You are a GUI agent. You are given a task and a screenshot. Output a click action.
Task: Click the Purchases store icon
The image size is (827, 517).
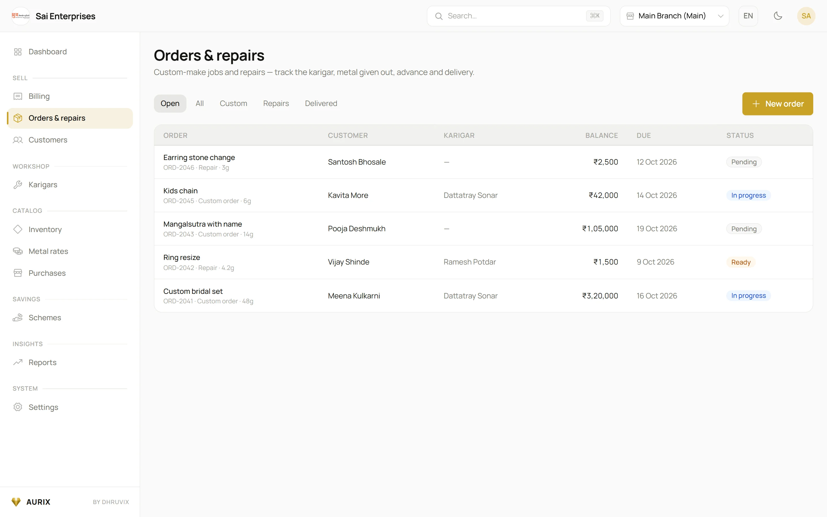(x=18, y=273)
